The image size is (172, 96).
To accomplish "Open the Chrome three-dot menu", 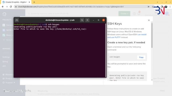I will point(170,7).
